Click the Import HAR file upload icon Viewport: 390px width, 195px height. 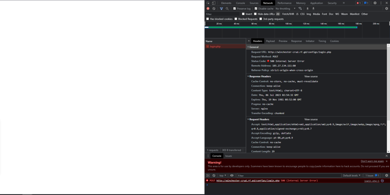click(308, 9)
